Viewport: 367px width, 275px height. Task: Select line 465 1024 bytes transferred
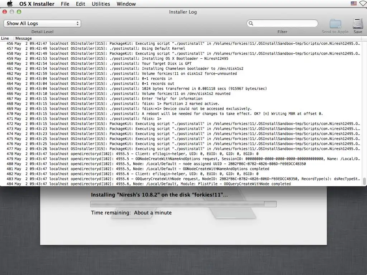pos(181,89)
